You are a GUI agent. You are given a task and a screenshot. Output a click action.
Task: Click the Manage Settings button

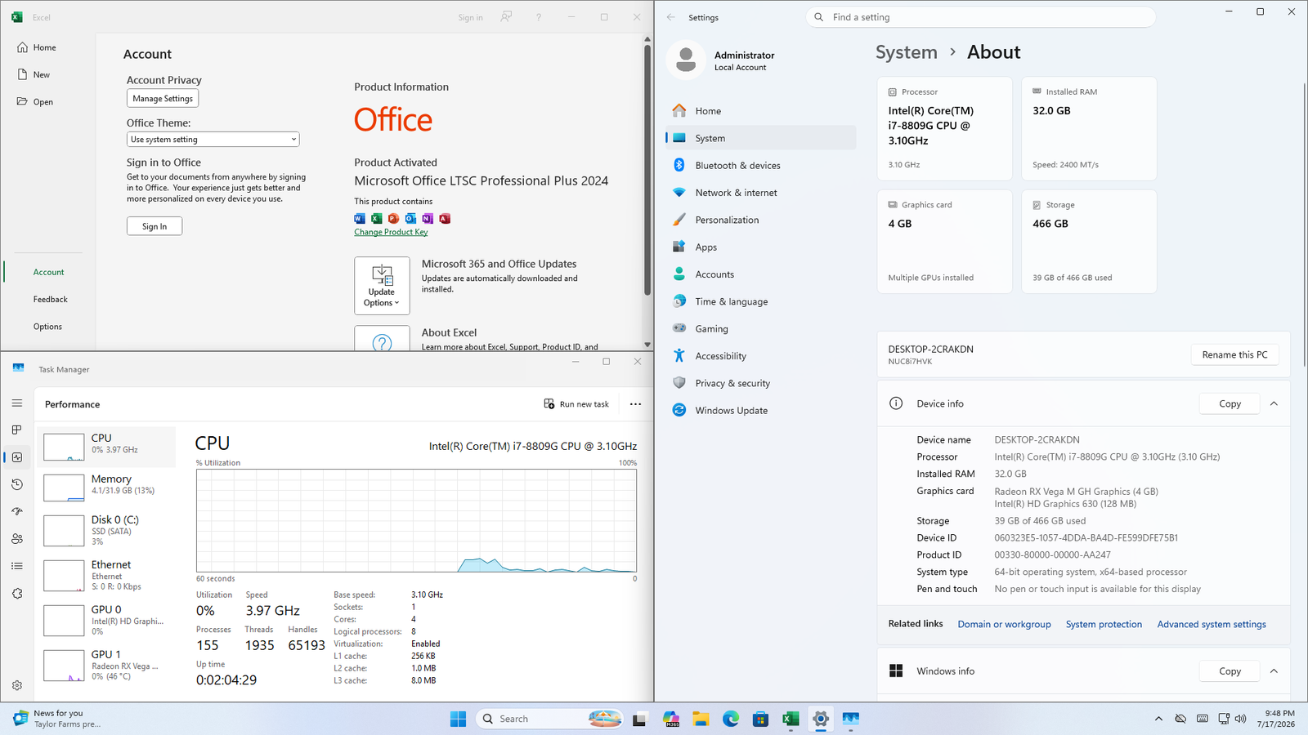(163, 99)
